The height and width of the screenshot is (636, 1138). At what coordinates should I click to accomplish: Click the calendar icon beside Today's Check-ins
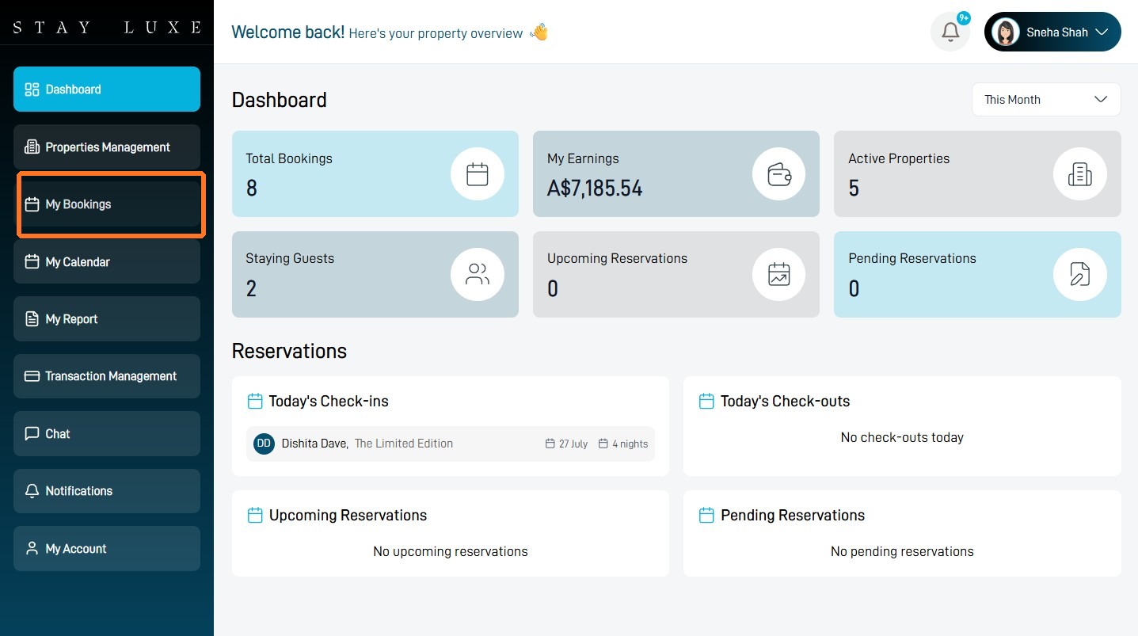[x=255, y=402]
